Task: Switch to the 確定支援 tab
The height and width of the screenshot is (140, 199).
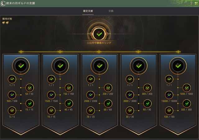Action: pos(88,11)
